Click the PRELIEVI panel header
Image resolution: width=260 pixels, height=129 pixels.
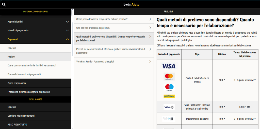tap(168, 12)
